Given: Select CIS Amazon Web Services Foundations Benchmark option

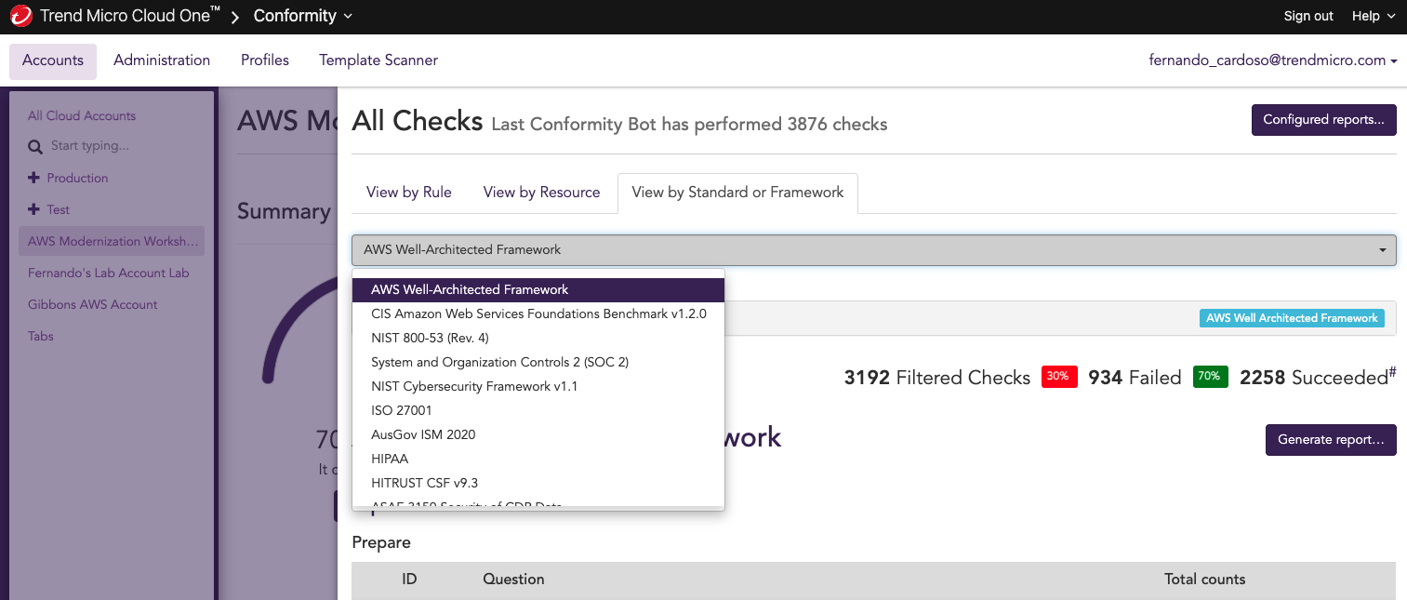Looking at the screenshot, I should click(538, 313).
